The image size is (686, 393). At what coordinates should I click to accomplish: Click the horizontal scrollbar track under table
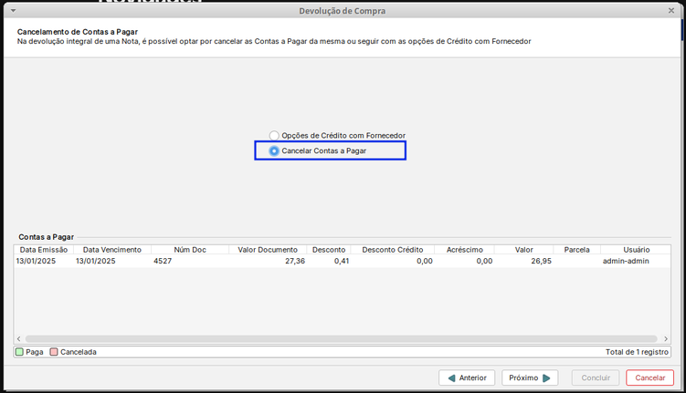coord(342,338)
